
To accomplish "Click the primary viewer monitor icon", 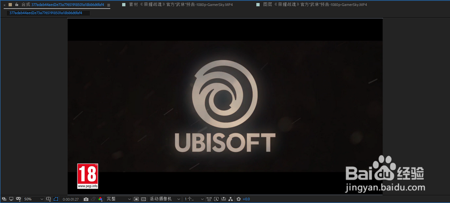I will click(x=11, y=199).
